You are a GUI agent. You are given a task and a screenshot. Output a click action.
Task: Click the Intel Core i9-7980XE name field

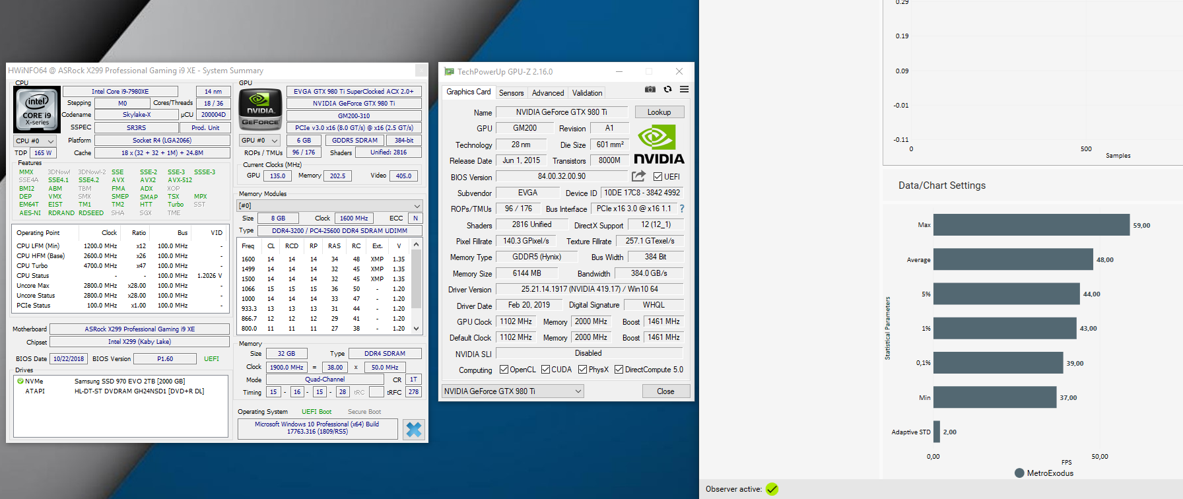120,92
